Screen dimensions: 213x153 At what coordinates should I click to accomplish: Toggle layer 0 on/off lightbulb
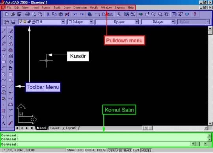coord(21,22)
